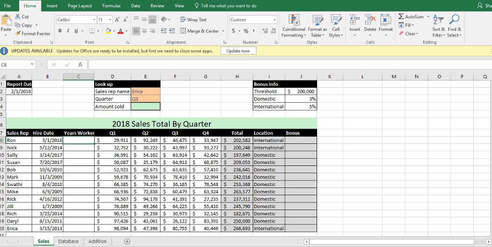
Task: Apply bold formatting to the cell
Action: tap(61, 31)
